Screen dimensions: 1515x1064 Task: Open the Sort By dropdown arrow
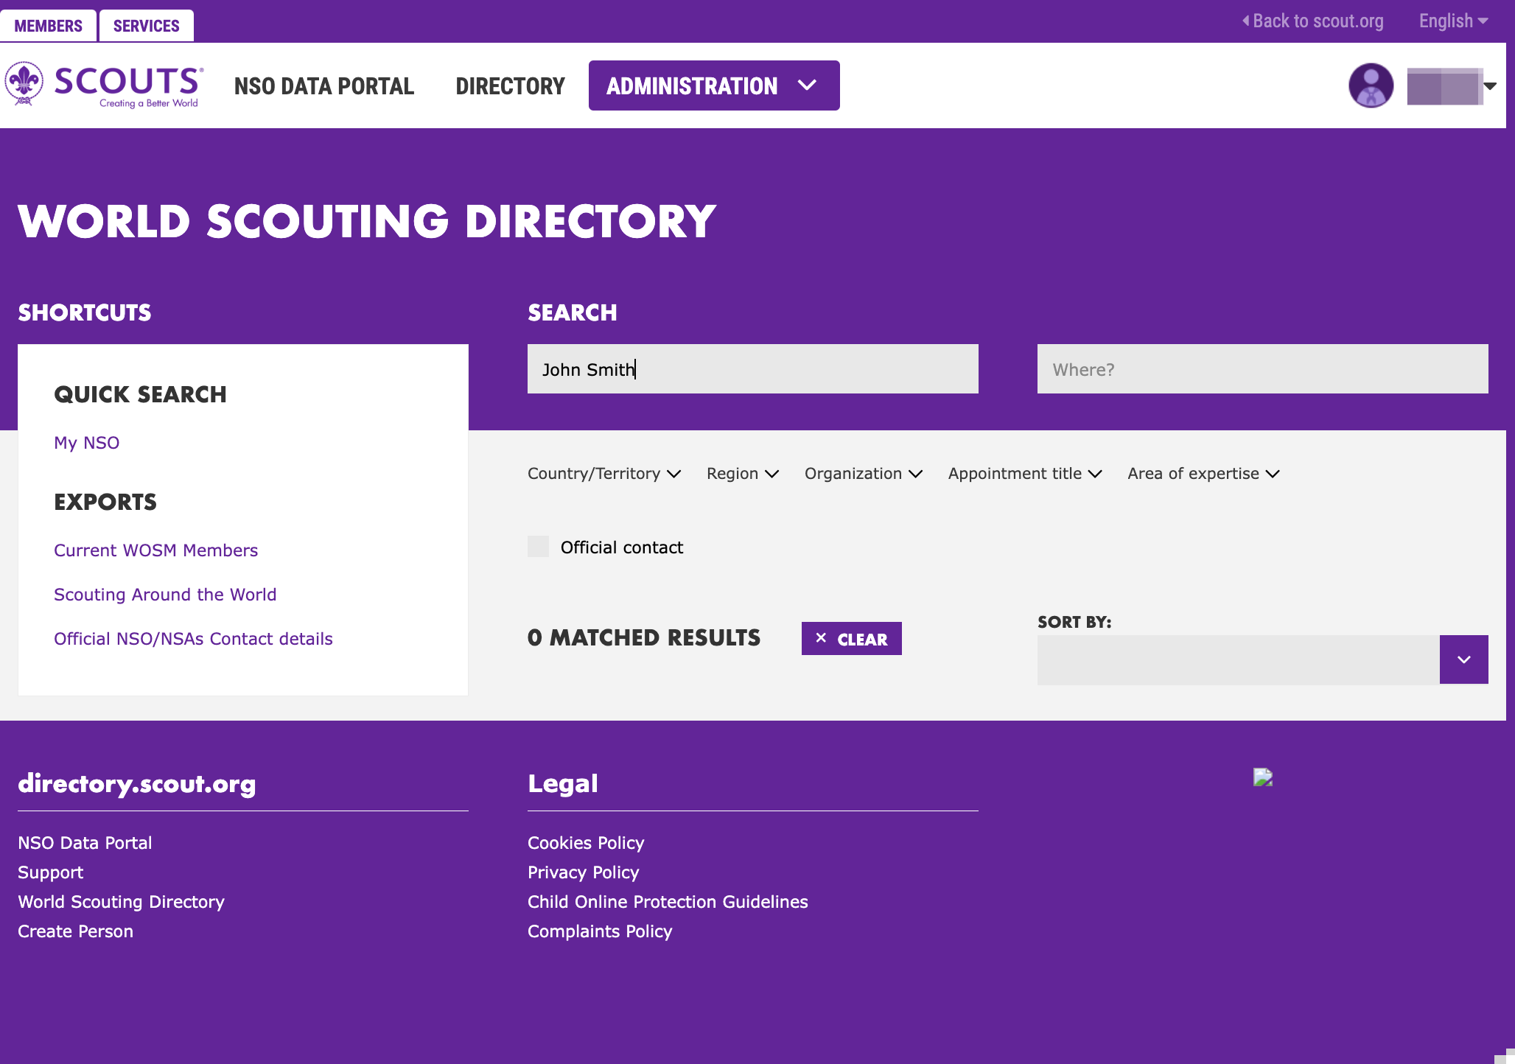pos(1463,659)
